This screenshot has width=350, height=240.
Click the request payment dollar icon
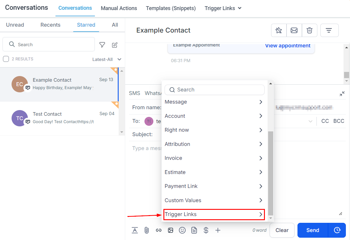click(206, 230)
